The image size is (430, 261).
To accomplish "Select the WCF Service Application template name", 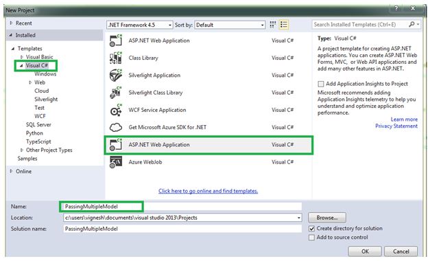I will point(158,110).
